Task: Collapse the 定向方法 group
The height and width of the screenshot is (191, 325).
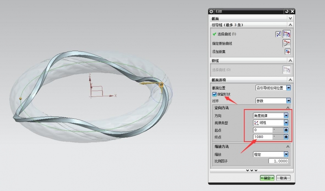Action: click(x=288, y=108)
